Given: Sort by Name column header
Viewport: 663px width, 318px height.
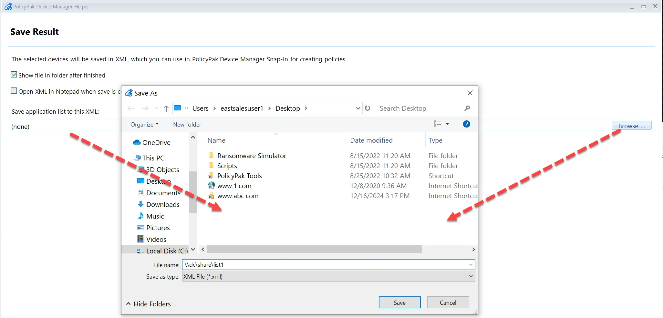Looking at the screenshot, I should tap(216, 140).
